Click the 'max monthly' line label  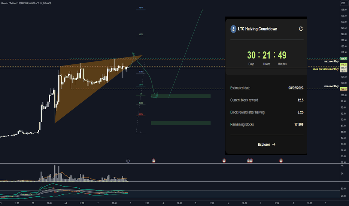(x=331, y=61)
